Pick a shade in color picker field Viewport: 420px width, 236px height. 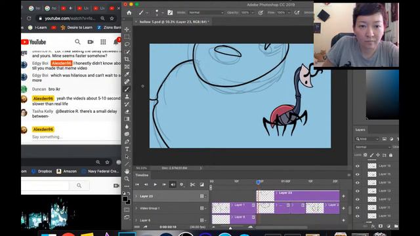click(x=382, y=94)
